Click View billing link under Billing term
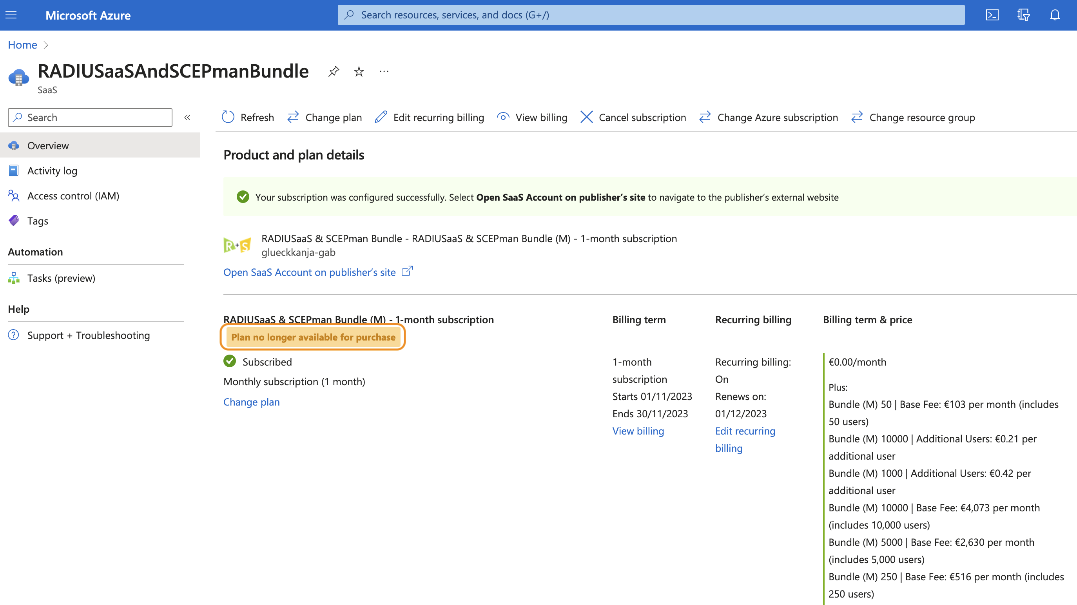This screenshot has width=1077, height=605. [638, 431]
